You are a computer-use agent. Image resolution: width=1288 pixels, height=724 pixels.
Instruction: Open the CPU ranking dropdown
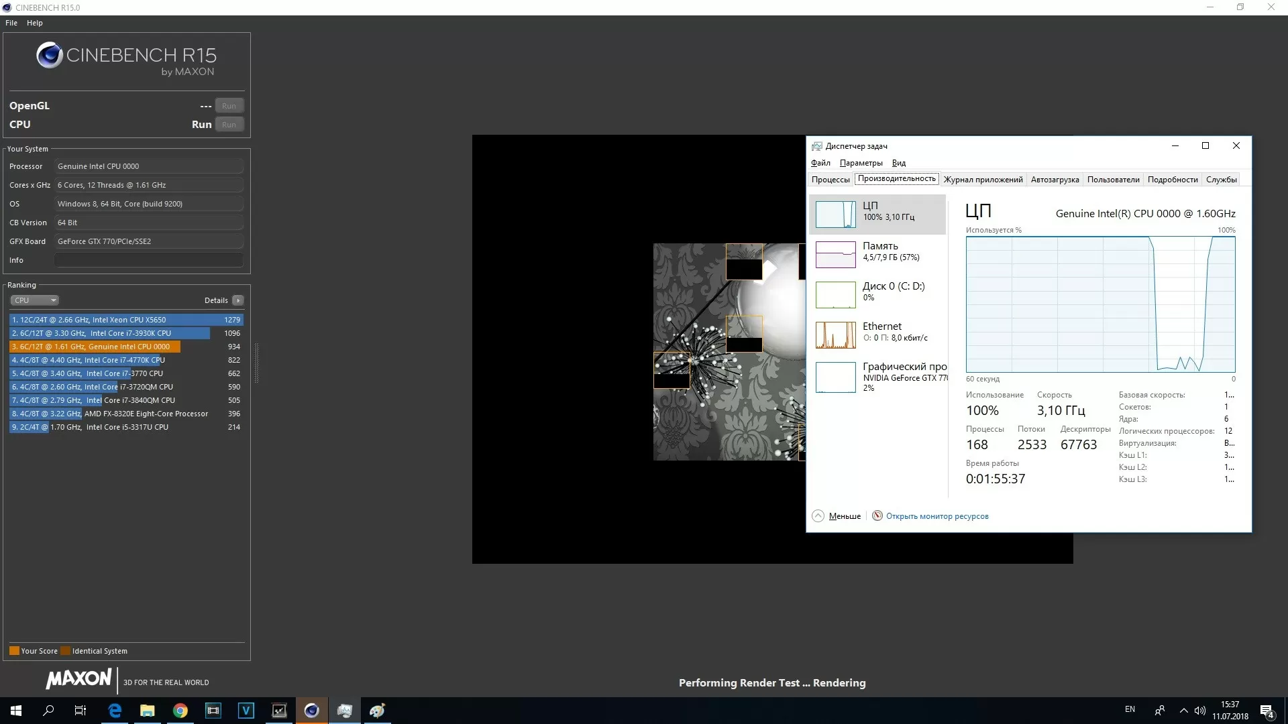point(35,300)
